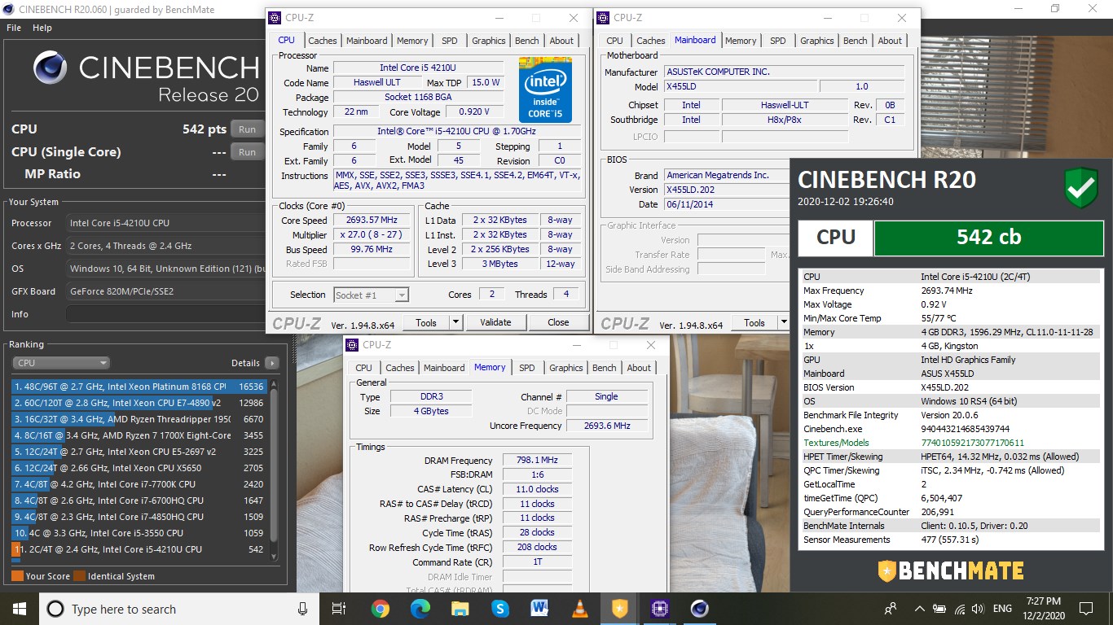Open File Explorer from the taskbar

click(460, 609)
